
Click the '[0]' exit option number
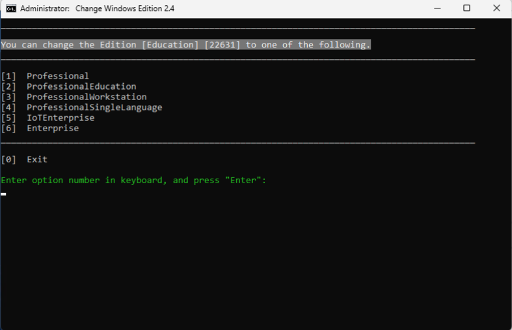tap(8, 160)
